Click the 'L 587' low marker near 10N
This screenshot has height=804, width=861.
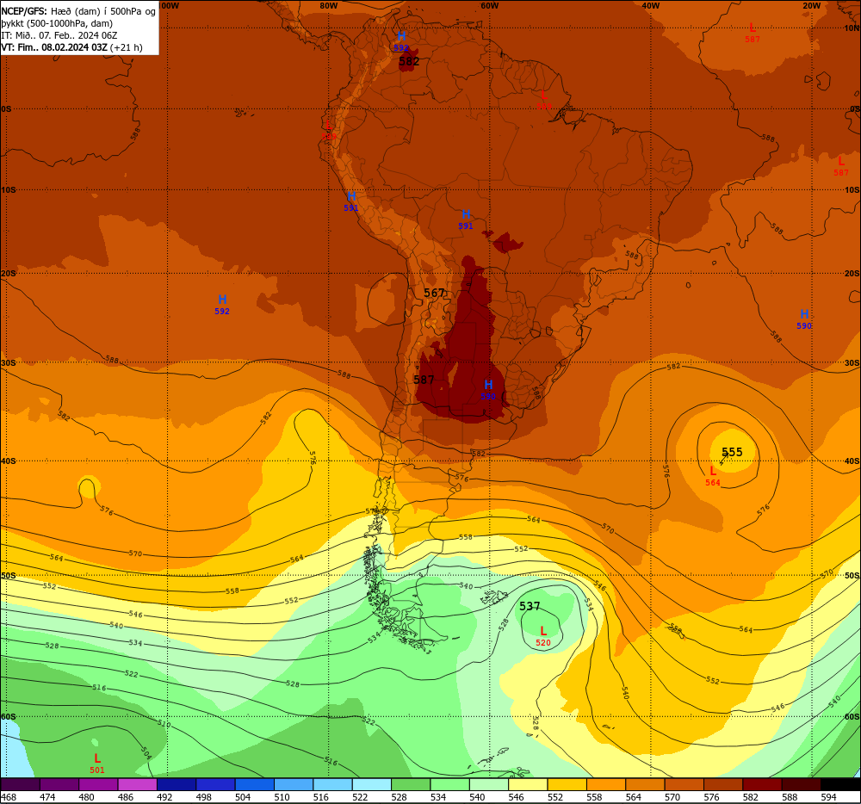tap(753, 33)
